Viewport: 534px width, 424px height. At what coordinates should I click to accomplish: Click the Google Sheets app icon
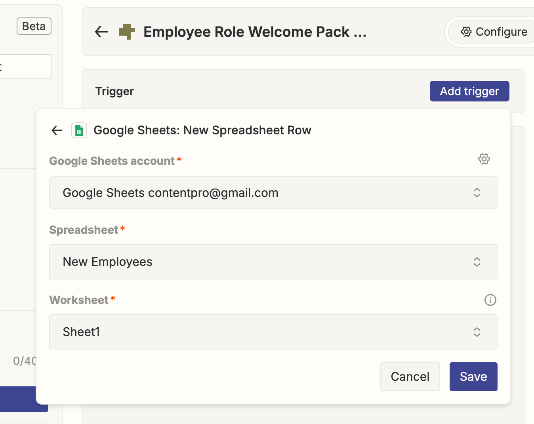tap(79, 130)
